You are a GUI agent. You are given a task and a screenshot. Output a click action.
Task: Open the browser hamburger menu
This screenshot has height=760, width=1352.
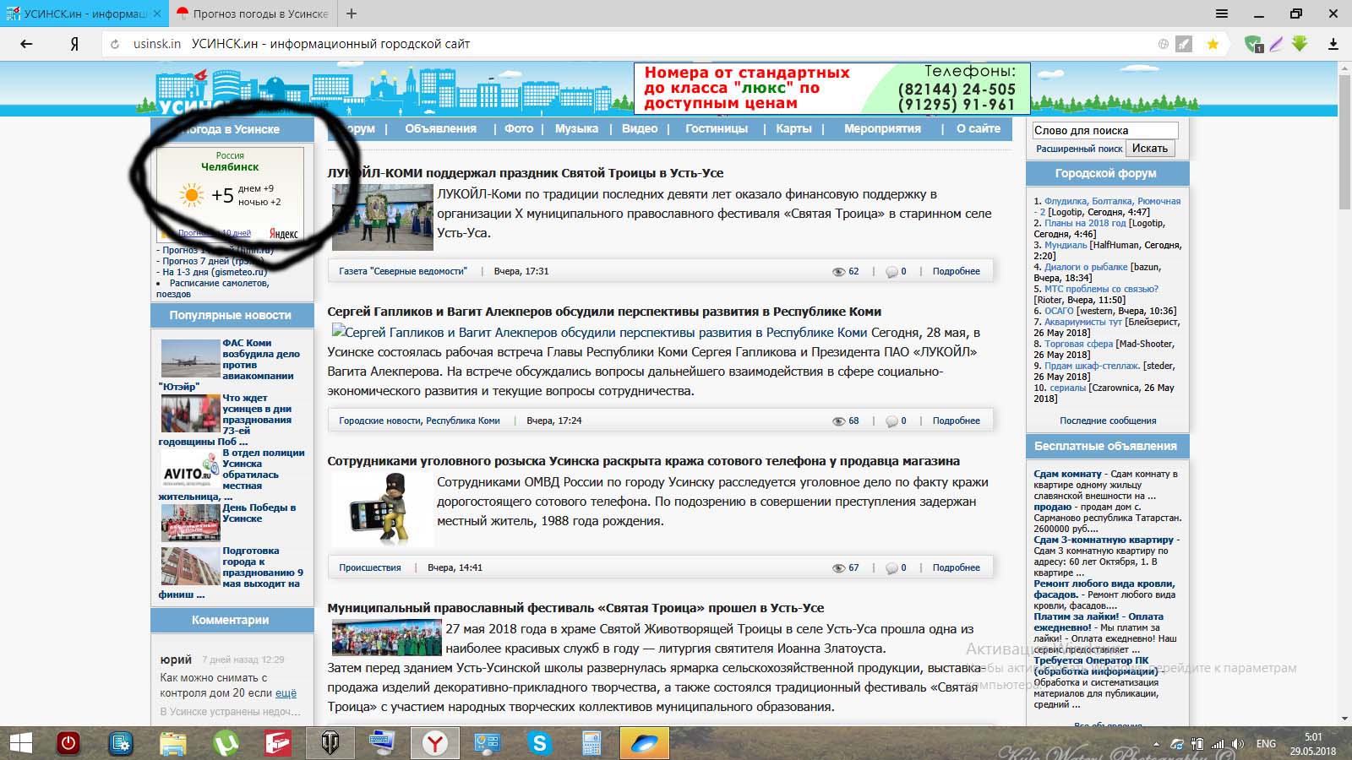click(1222, 14)
